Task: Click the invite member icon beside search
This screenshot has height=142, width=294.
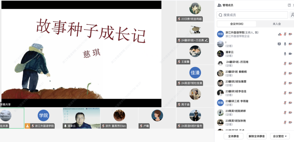Action: coord(292,15)
